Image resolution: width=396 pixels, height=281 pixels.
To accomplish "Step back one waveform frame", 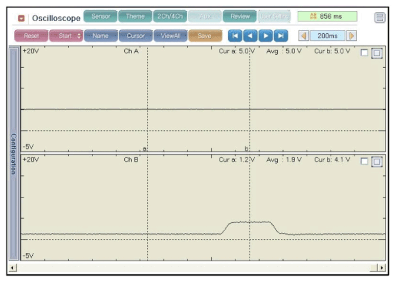I will tap(250, 36).
